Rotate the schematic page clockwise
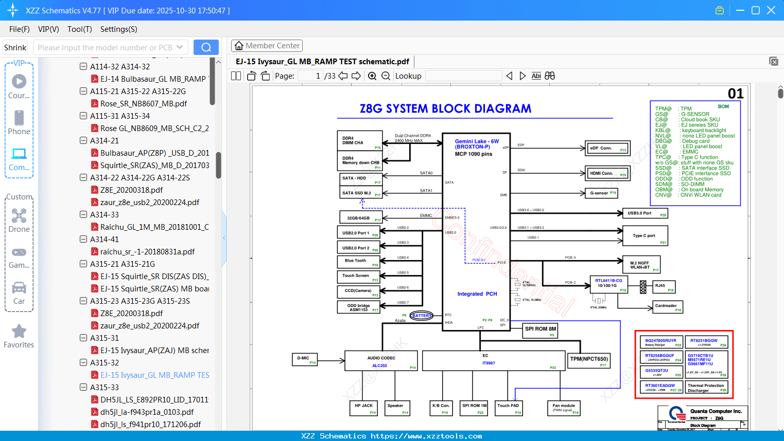This screenshot has width=784, height=441. [x=266, y=76]
